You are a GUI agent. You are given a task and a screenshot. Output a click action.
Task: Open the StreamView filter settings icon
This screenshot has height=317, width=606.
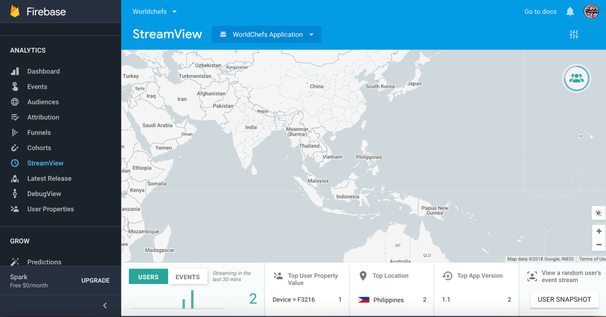tap(573, 35)
